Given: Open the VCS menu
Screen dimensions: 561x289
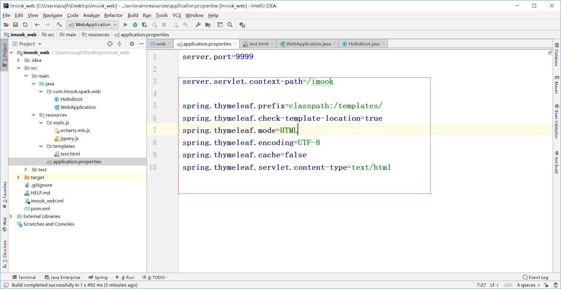Looking at the screenshot, I should 177,15.
